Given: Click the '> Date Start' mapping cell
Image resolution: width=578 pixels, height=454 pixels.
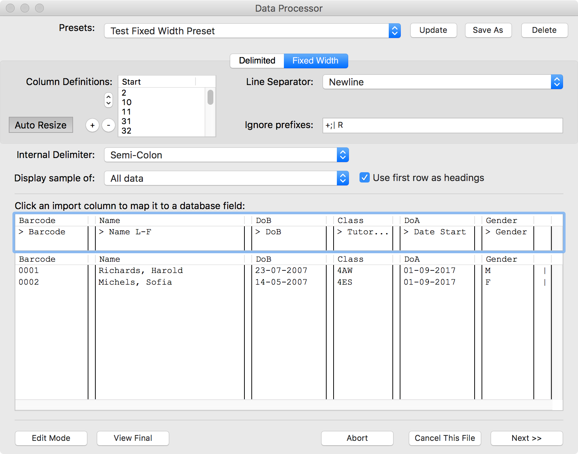Looking at the screenshot, I should (x=437, y=232).
